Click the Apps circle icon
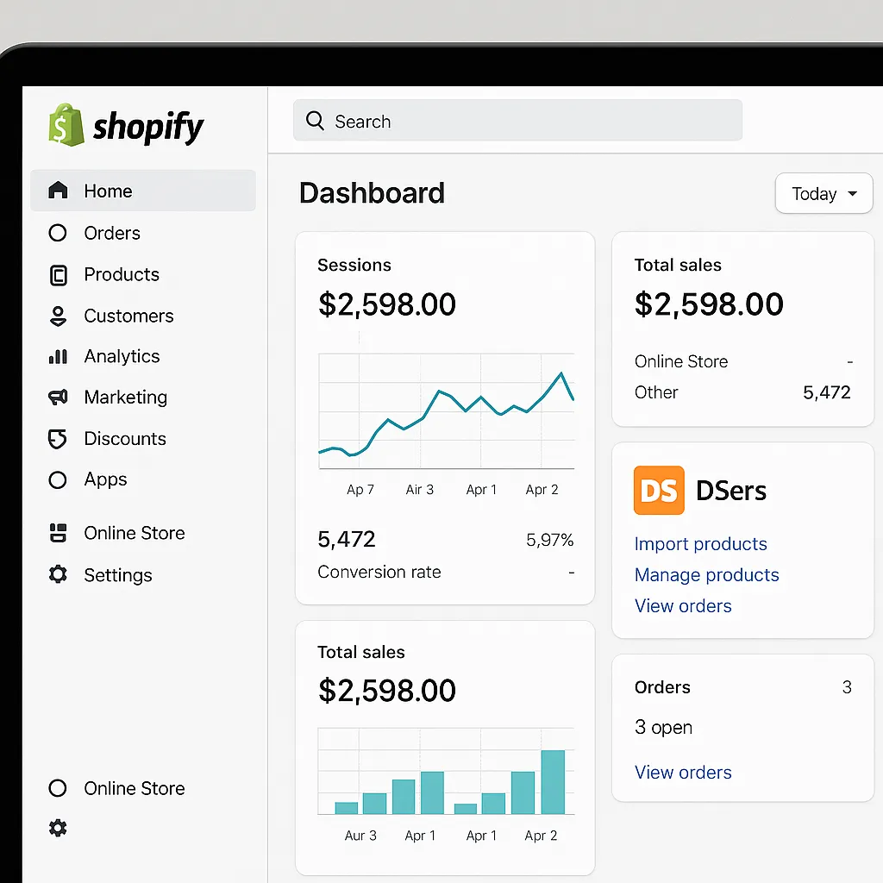Viewport: 883px width, 883px height. coord(58,479)
